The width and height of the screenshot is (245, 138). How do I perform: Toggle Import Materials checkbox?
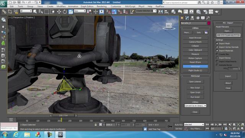click(x=217, y=51)
